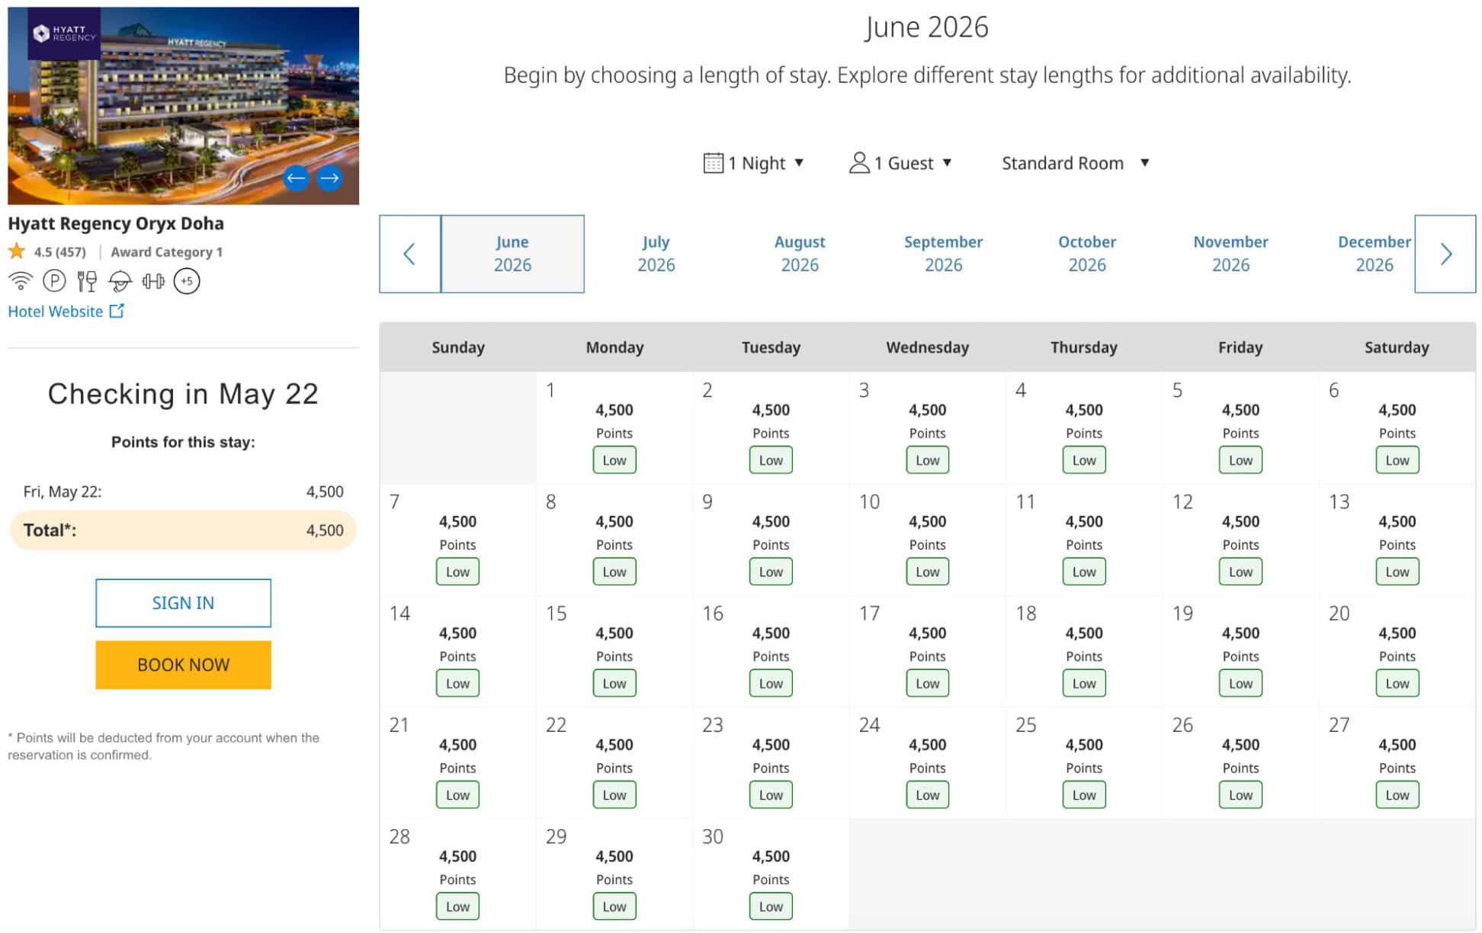The width and height of the screenshot is (1482, 933).
Task: Select June 20 on the calendar
Action: pos(1397,651)
